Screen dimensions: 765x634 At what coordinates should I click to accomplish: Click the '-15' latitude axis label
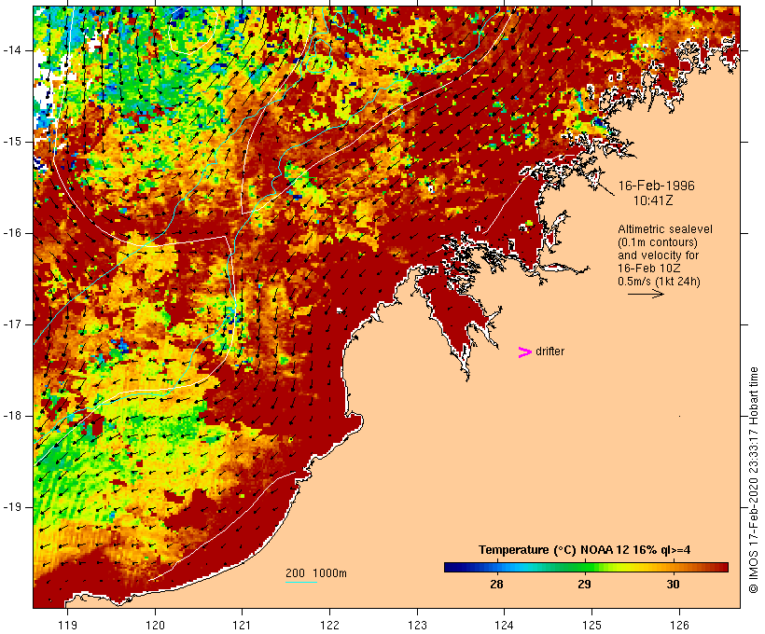pos(12,142)
